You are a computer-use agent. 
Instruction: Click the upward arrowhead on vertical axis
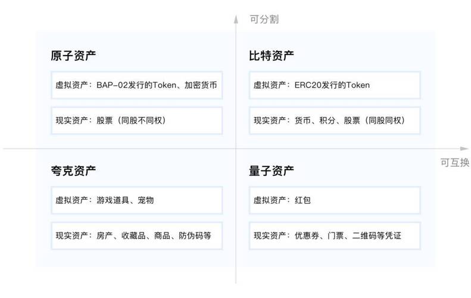click(x=236, y=19)
